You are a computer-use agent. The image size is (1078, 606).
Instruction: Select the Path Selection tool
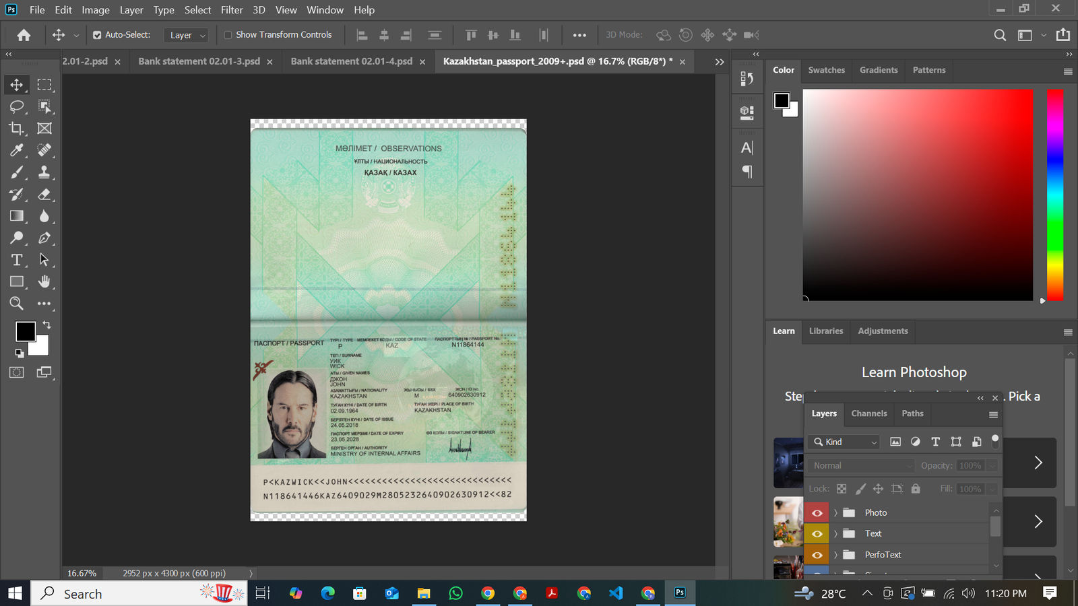(44, 260)
